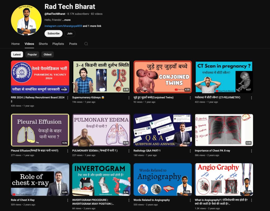Click 'Importance of Chest PA X-ray' title
The width and height of the screenshot is (270, 211).
point(212,151)
